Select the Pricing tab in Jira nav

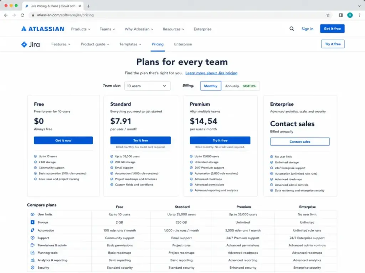tap(158, 44)
